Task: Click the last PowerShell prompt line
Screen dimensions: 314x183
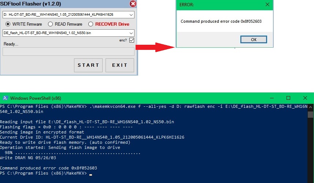Action: [46, 173]
